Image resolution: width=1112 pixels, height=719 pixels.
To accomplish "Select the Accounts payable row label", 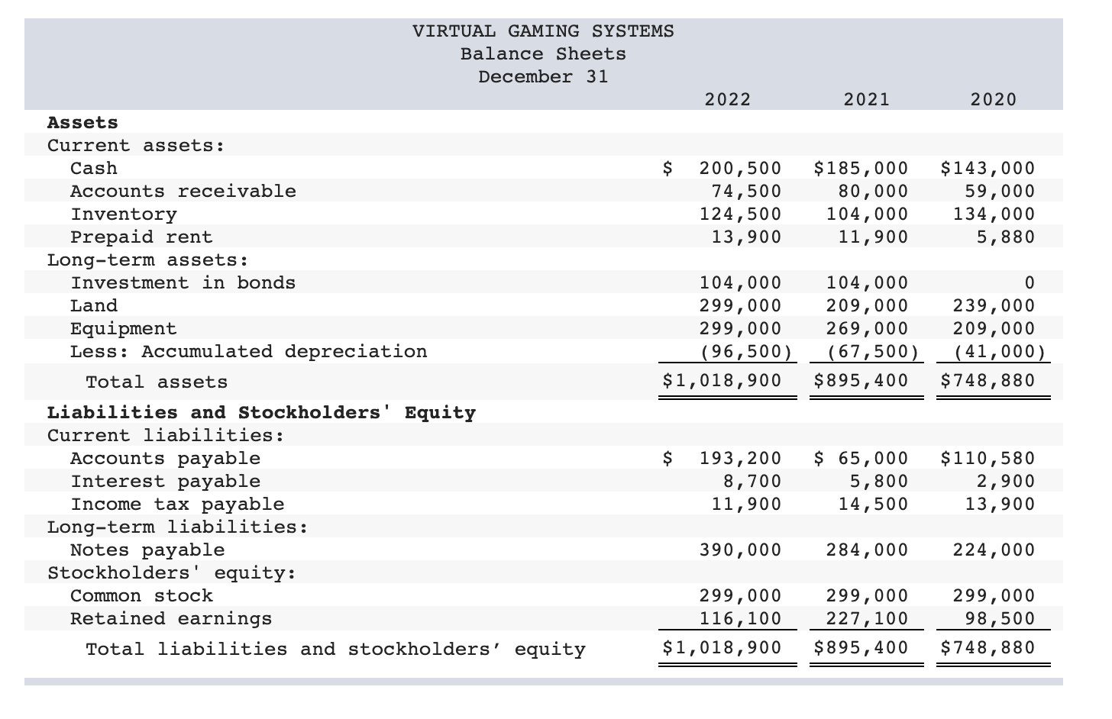I will click(165, 459).
